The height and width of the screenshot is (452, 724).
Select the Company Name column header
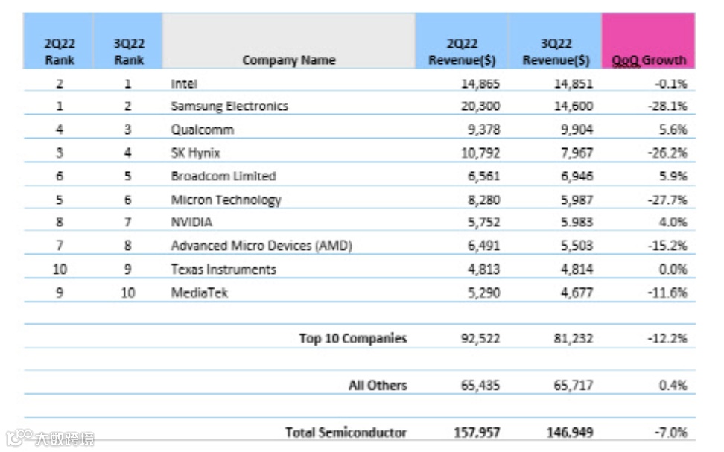pyautogui.click(x=288, y=41)
